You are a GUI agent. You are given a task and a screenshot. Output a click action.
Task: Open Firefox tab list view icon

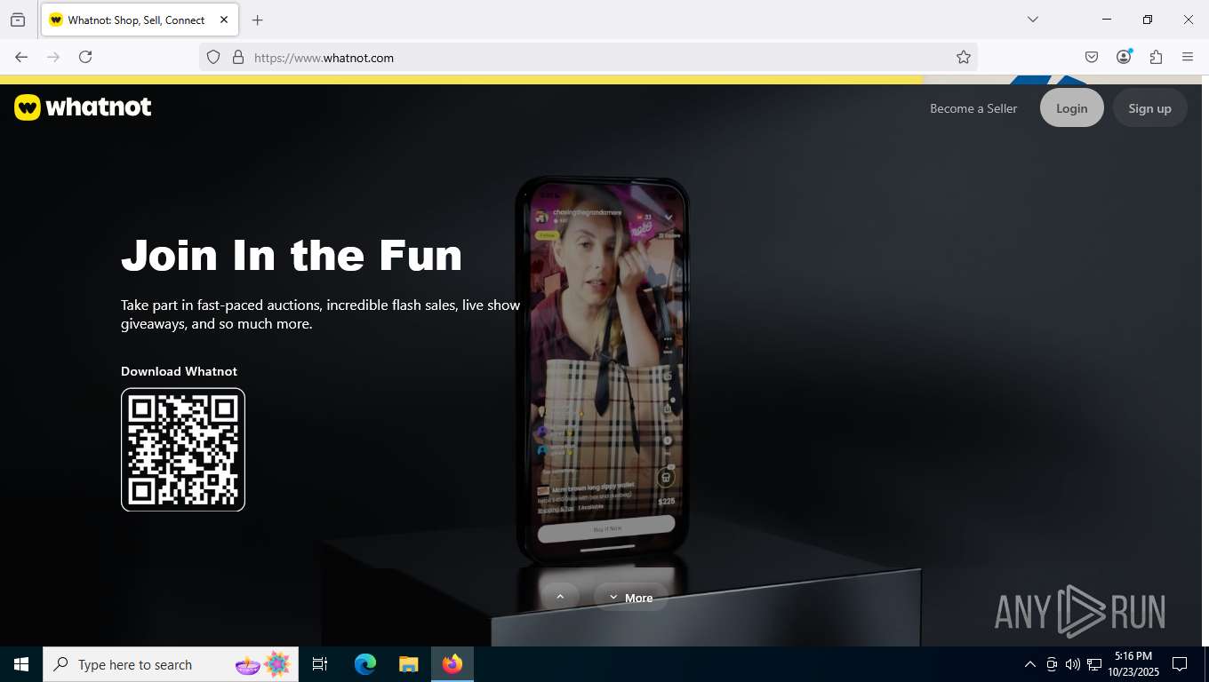point(18,20)
